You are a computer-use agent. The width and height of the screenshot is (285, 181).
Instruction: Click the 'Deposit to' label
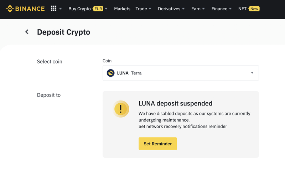tap(49, 95)
